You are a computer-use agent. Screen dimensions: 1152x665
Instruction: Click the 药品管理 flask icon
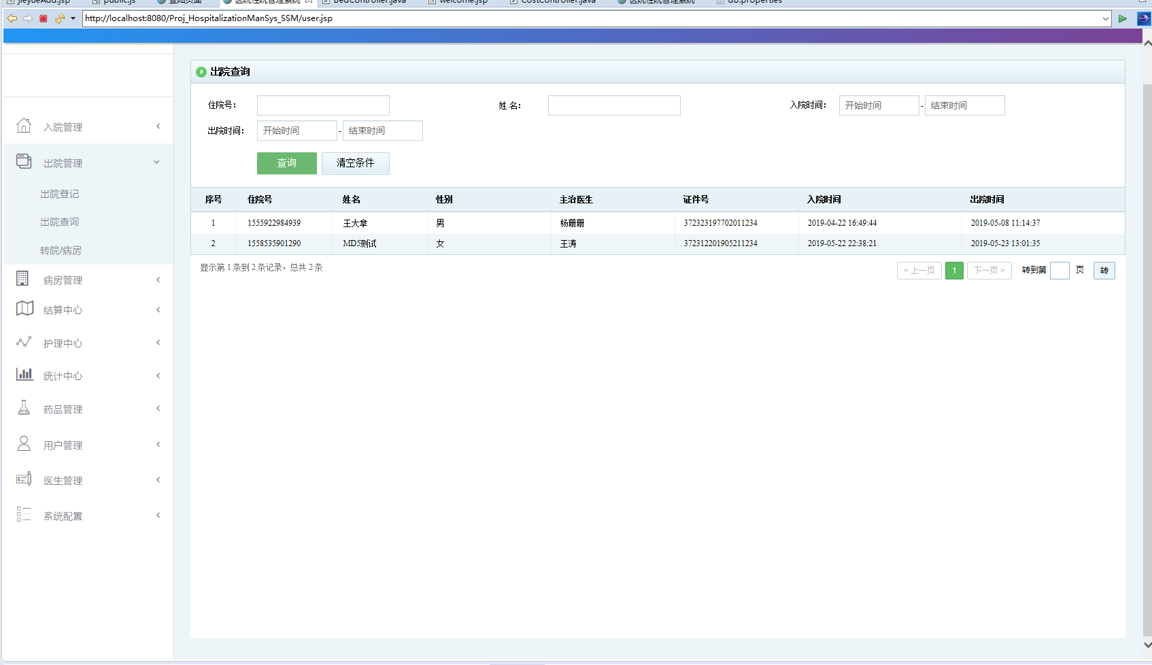coord(24,408)
